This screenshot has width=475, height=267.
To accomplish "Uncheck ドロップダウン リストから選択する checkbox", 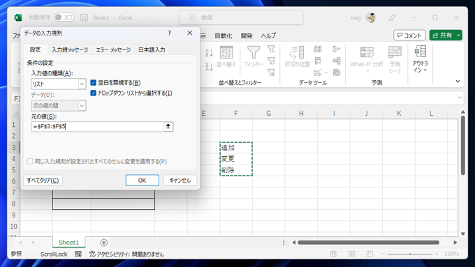I will point(94,93).
